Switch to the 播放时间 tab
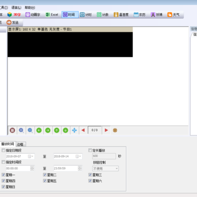This screenshot has height=197, width=197. click(x=8, y=144)
